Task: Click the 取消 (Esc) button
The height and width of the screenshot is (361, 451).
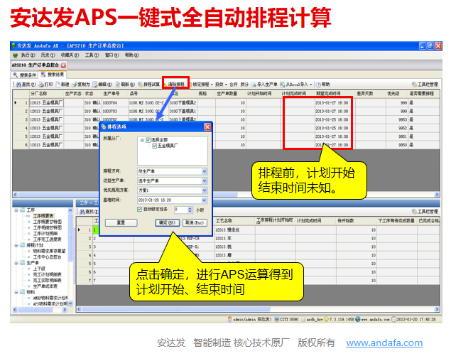Action: (195, 222)
